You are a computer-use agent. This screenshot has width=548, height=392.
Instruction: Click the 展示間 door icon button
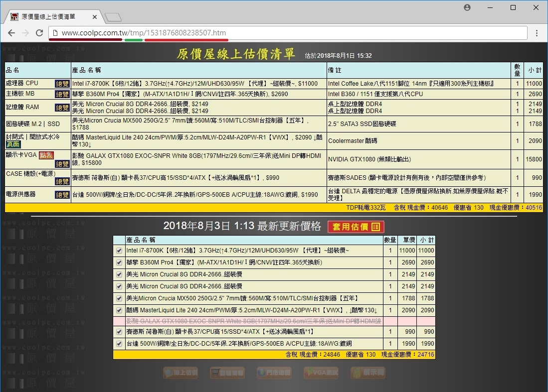coord(367,373)
